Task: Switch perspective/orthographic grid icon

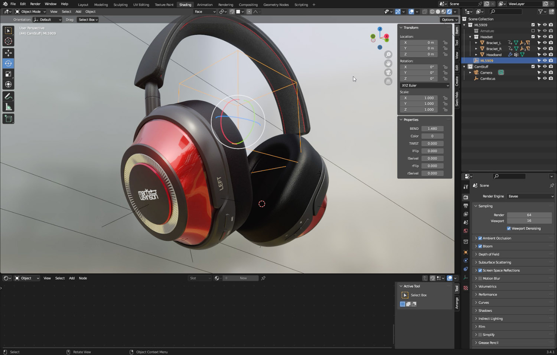Action: [x=388, y=81]
